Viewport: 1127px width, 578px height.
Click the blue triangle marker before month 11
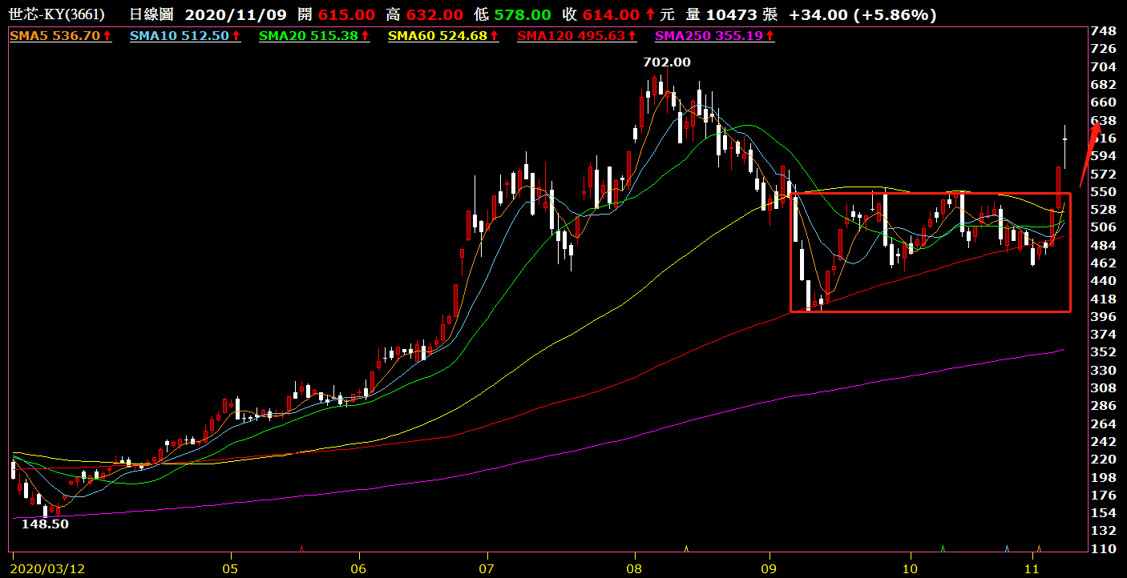tap(1008, 549)
